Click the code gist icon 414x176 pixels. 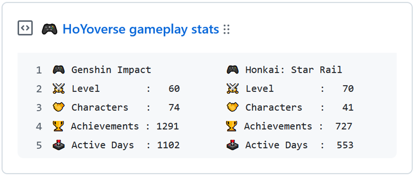pyautogui.click(x=25, y=28)
